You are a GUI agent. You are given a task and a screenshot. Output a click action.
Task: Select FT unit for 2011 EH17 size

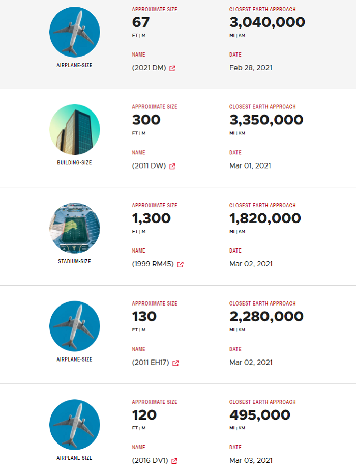pyautogui.click(x=135, y=329)
